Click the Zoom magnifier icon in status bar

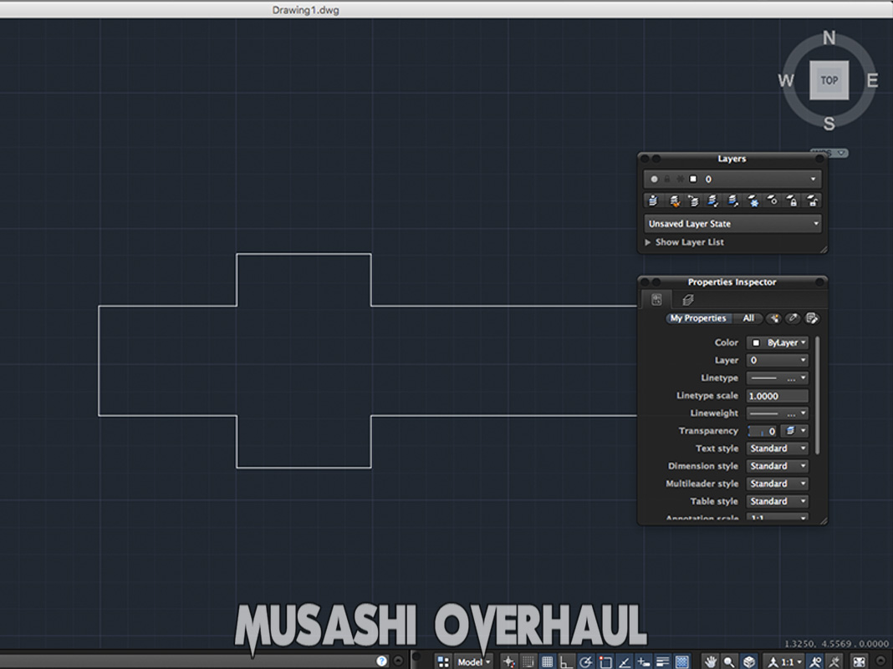point(729,661)
